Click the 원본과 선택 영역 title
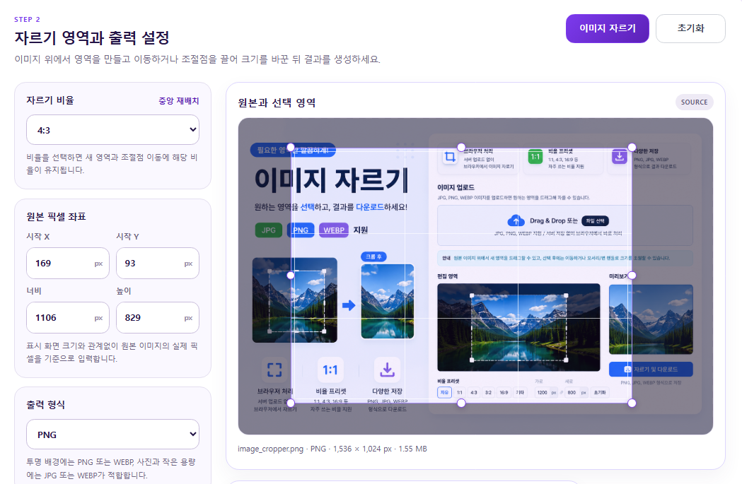Viewport: 742px width, 484px height. click(x=277, y=102)
